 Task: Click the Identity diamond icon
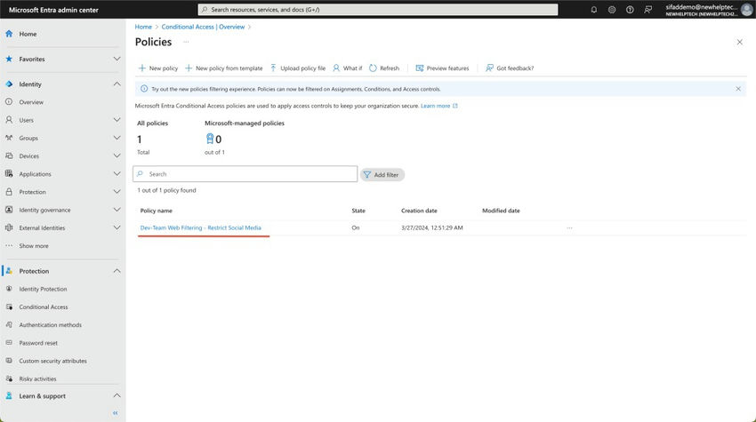point(9,84)
